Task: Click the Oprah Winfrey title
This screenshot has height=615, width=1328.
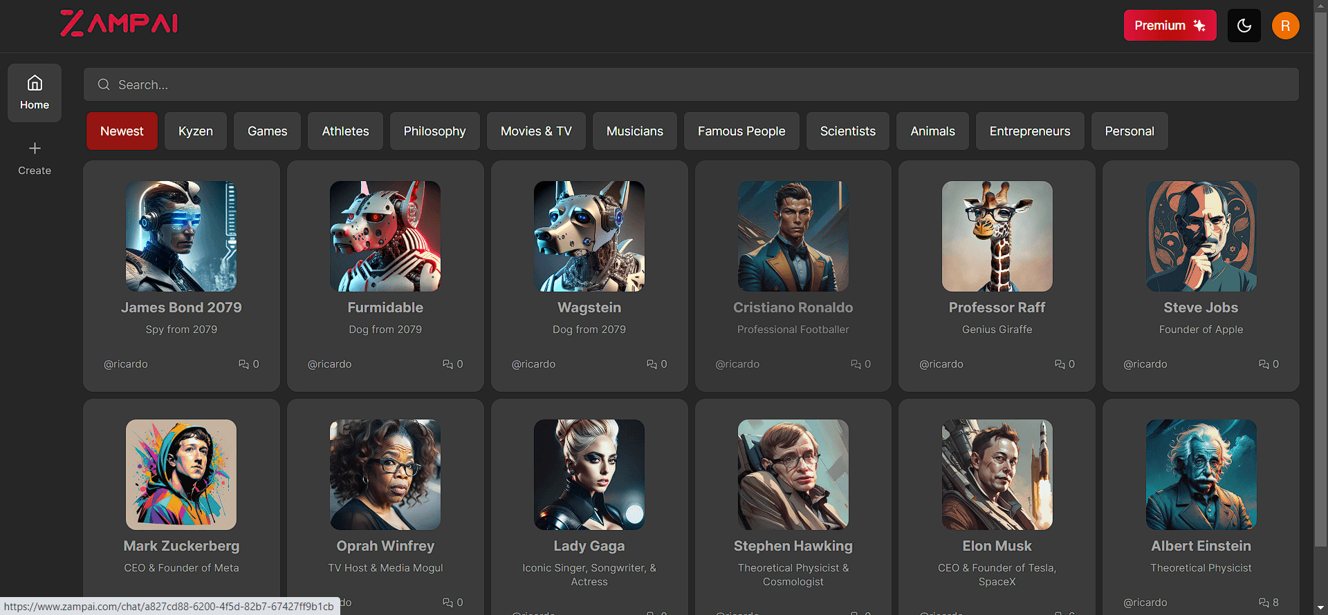Action: (385, 546)
